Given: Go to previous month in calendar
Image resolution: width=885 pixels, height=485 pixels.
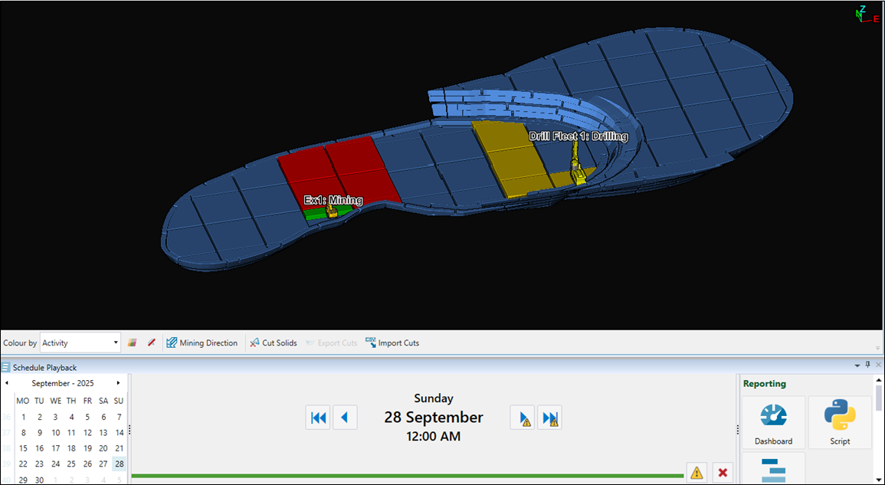Looking at the screenshot, I should click(x=6, y=383).
